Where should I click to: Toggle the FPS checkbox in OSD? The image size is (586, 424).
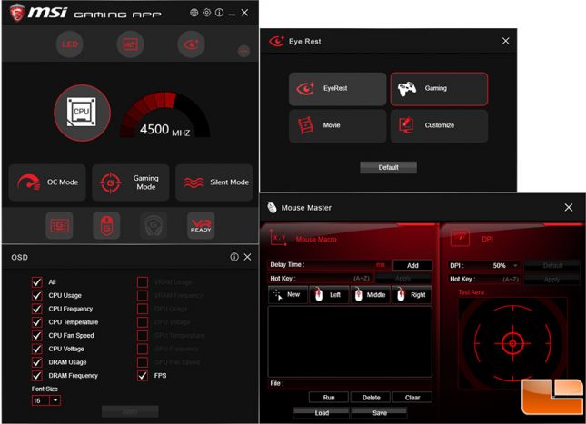coord(143,376)
